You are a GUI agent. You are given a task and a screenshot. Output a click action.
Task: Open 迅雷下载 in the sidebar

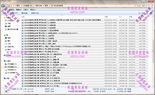coord(9,47)
